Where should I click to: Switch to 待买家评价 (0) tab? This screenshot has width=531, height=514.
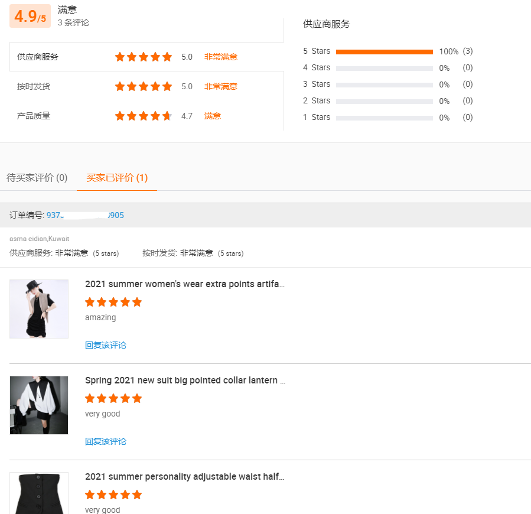click(x=37, y=178)
